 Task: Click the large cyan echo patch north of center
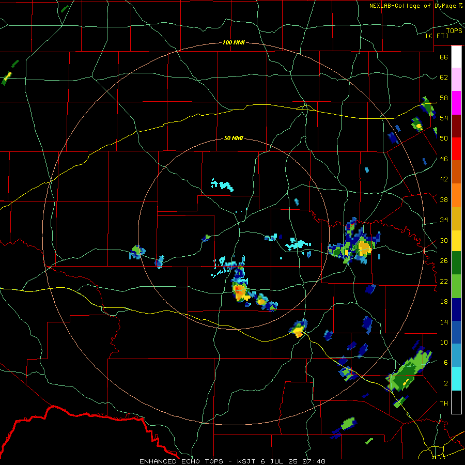(222, 185)
